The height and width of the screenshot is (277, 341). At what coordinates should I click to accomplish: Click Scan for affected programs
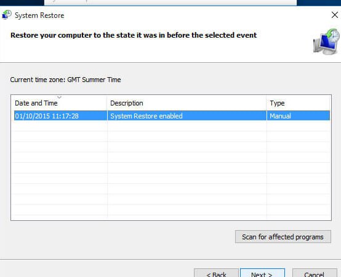coord(283,237)
